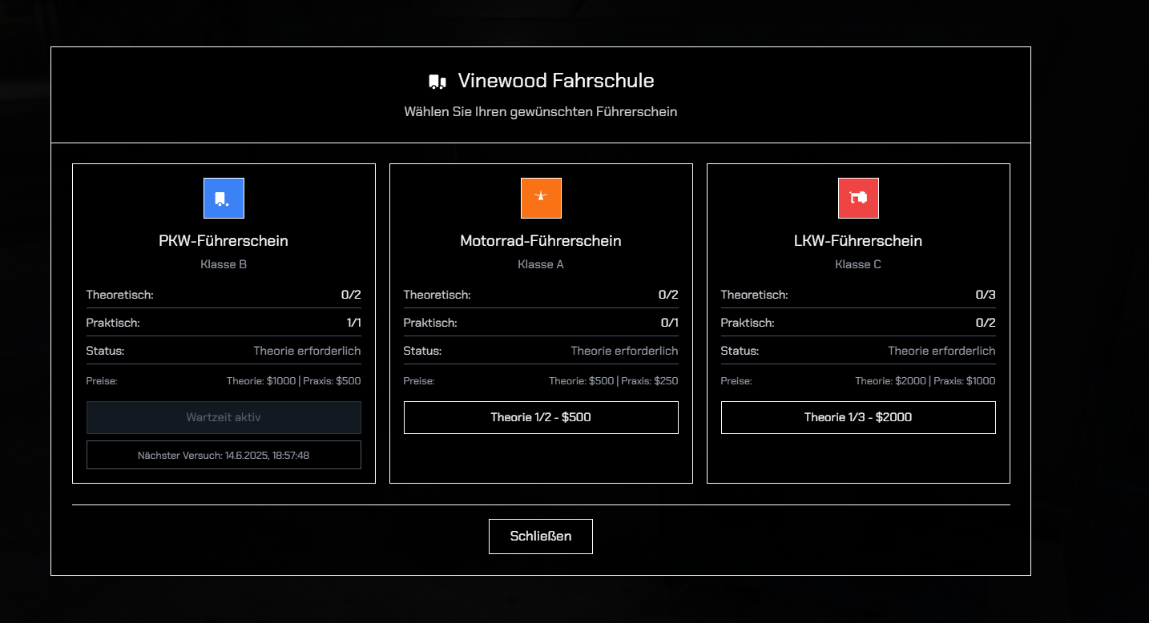Click the Vinewood Fahrschule heading text
Screen dimensions: 1149x623
coord(556,81)
